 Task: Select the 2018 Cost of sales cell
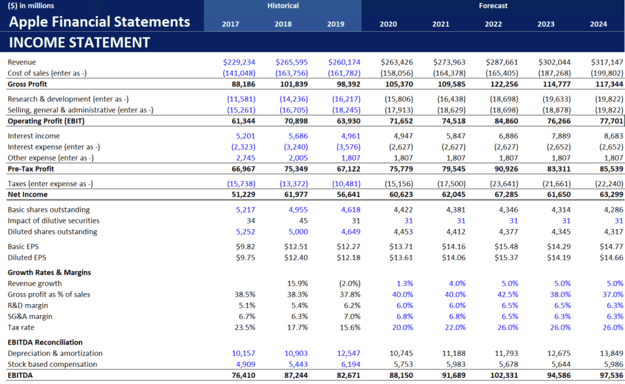[292, 73]
